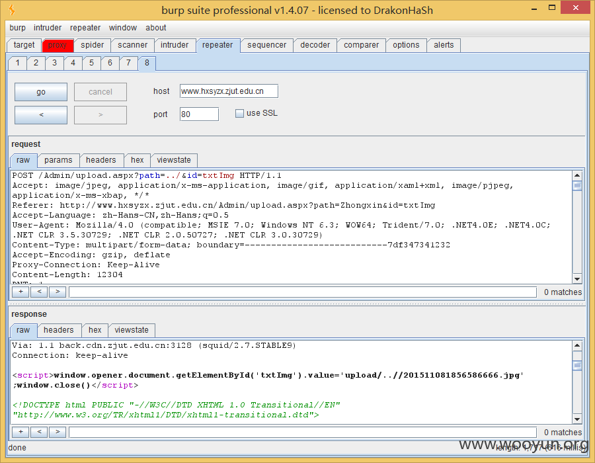This screenshot has width=595, height=463.
Task: Click the host input field
Action: (229, 91)
